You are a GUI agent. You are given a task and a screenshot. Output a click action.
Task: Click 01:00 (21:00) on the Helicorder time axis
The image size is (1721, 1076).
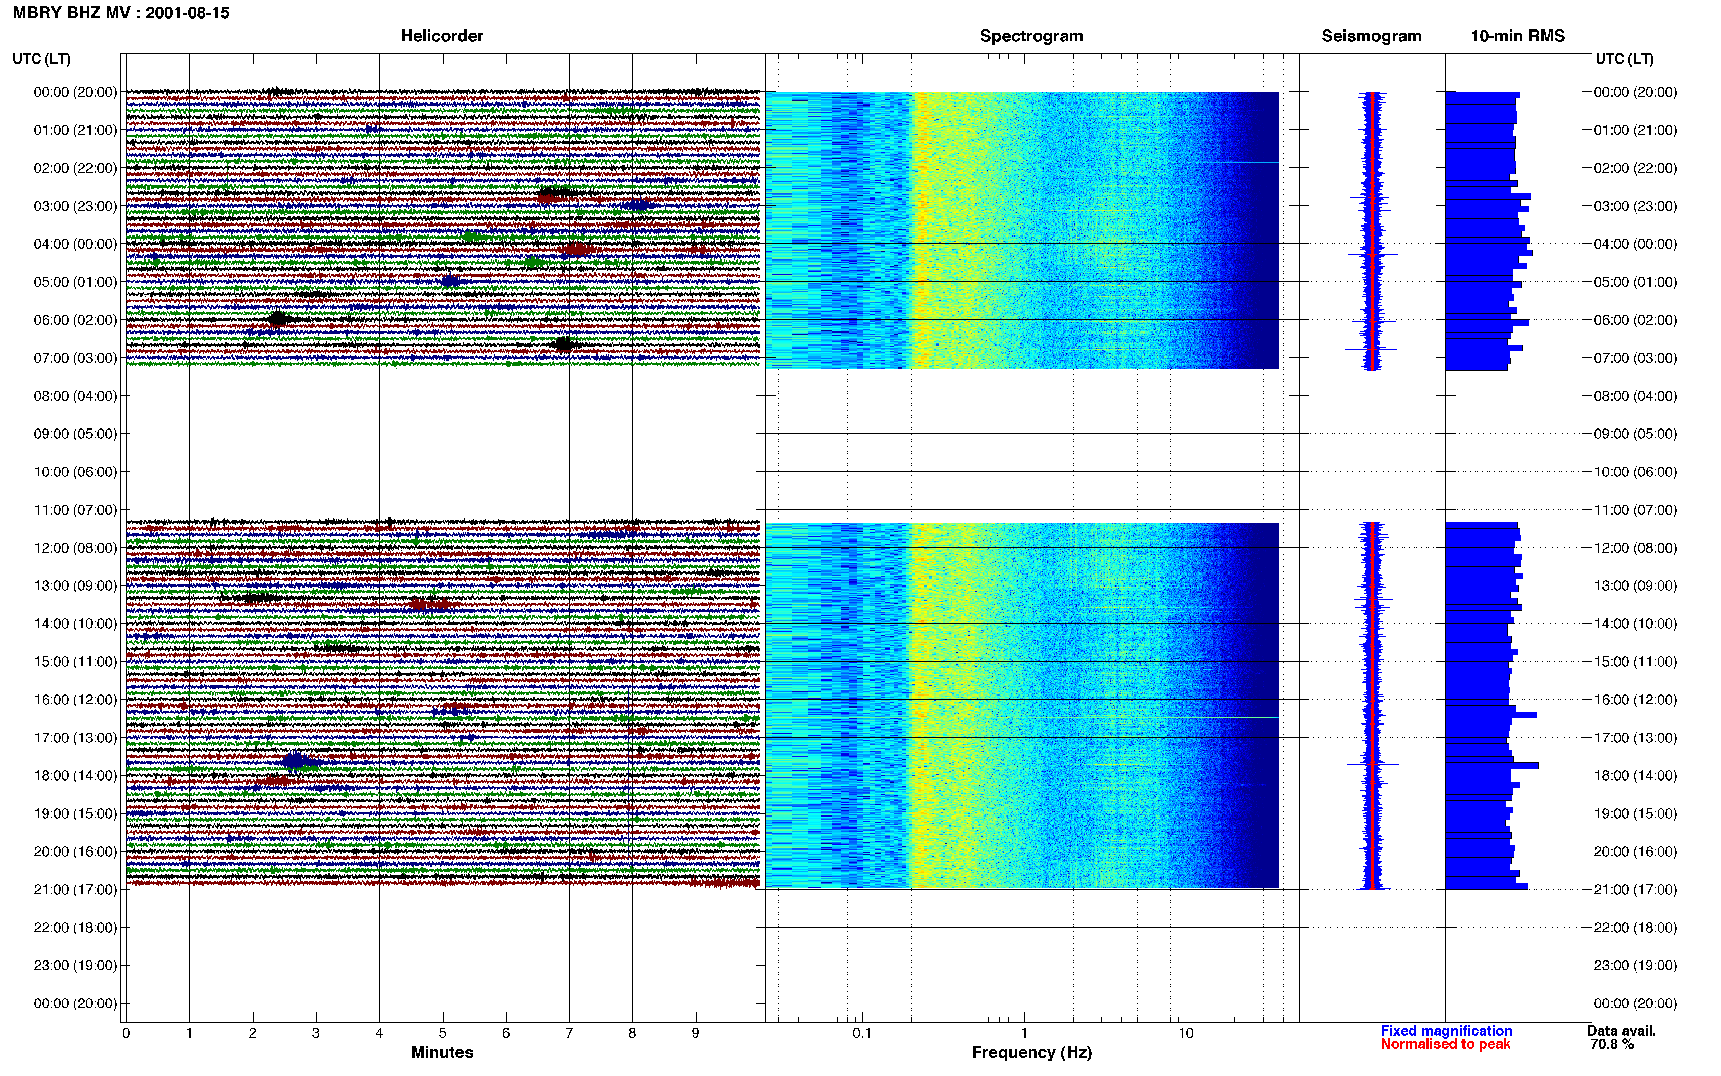[75, 130]
